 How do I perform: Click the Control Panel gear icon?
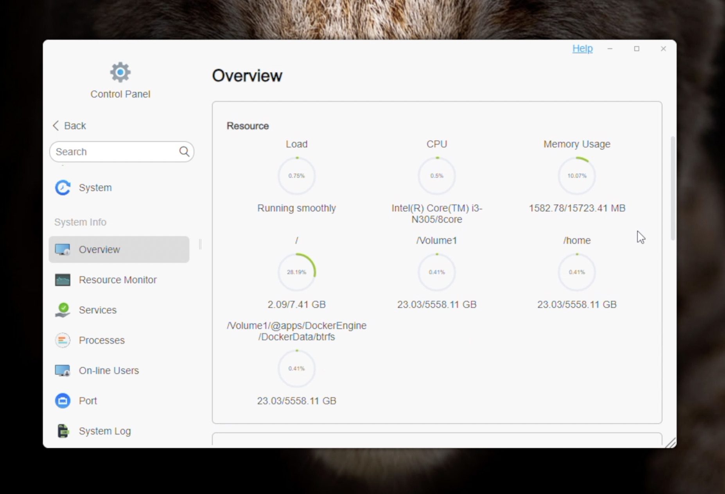(x=120, y=72)
